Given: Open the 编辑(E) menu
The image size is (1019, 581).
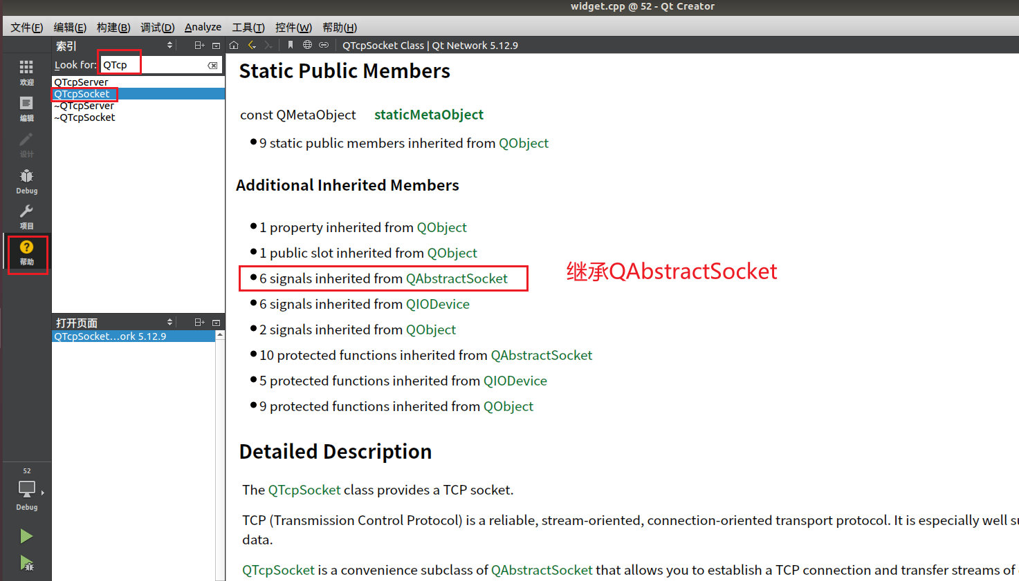Looking at the screenshot, I should [x=70, y=28].
